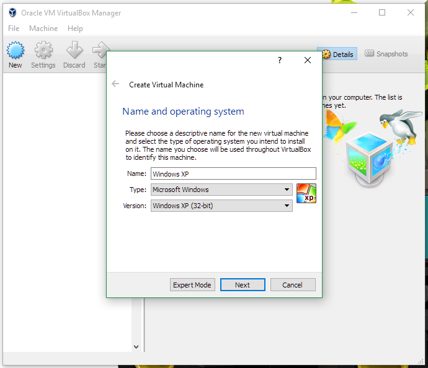Image resolution: width=428 pixels, height=368 pixels.
Task: Click Next to continue the wizard
Action: [x=243, y=285]
